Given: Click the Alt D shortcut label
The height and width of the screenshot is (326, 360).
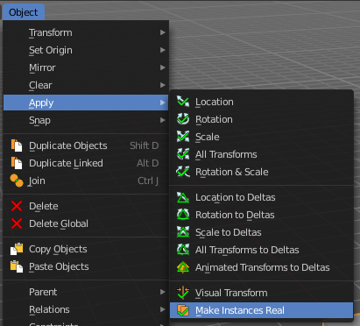Looking at the screenshot, I should (x=148, y=163).
